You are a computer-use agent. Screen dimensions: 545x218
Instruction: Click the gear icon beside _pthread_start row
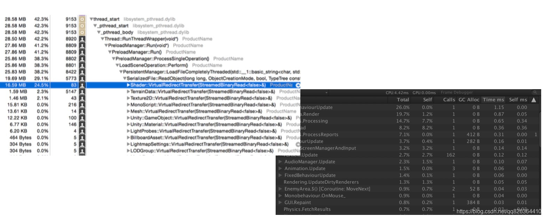tap(82, 26)
